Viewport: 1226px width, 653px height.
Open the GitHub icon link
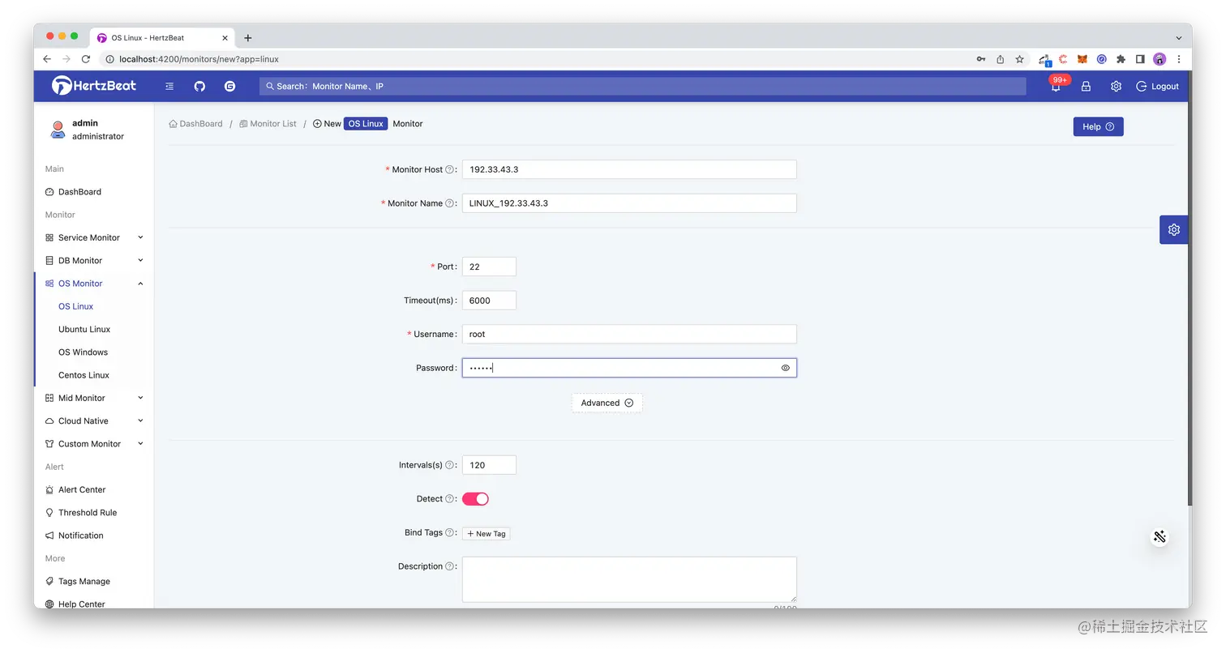point(199,86)
